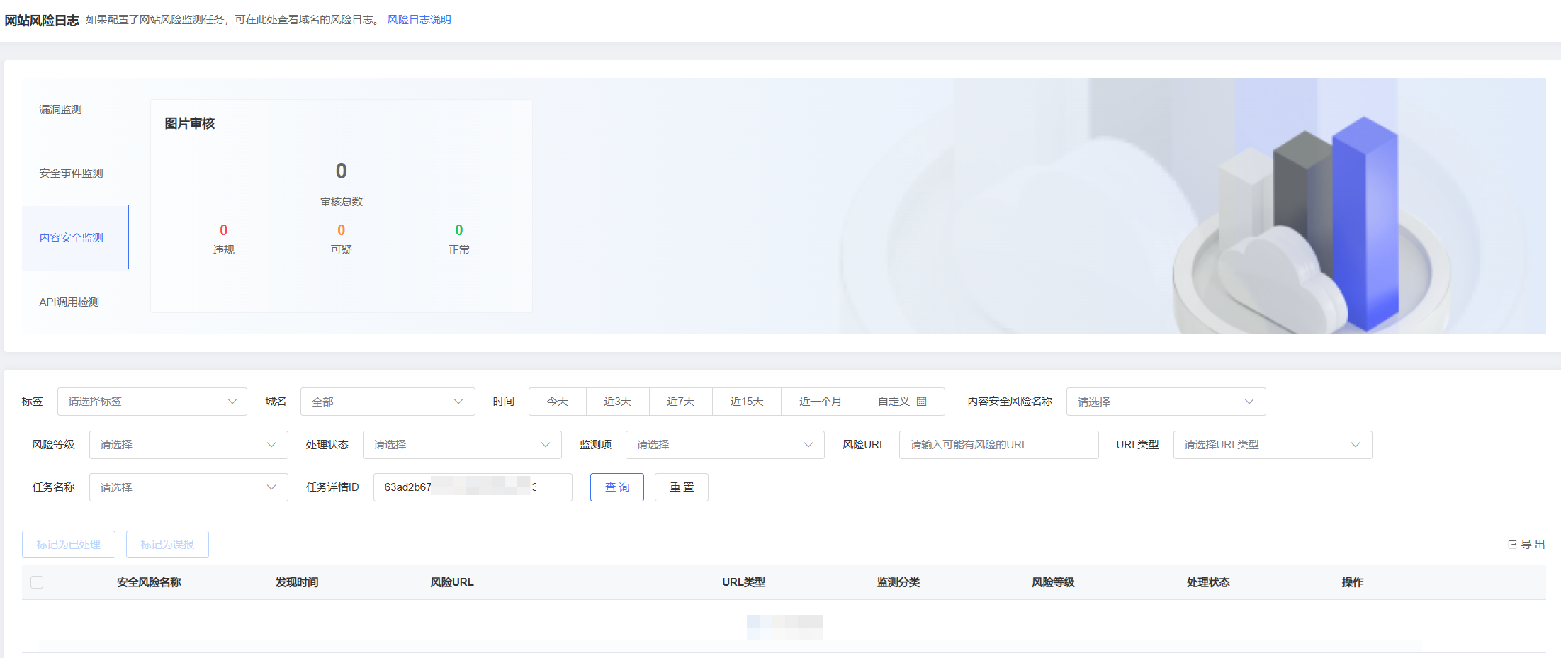Focus the 风险URL input field
Image resolution: width=1561 pixels, height=658 pixels.
(999, 445)
